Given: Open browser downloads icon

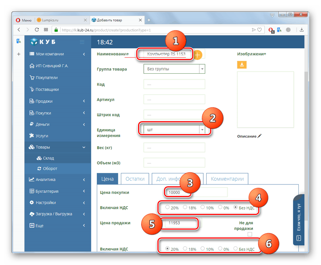Looking at the screenshot, I should pyautogui.click(x=302, y=30).
